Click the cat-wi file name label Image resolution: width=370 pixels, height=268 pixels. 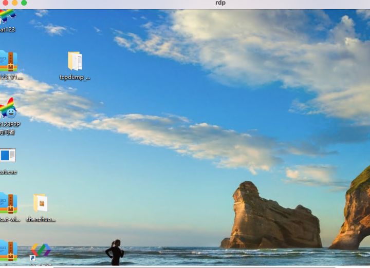[x=10, y=219]
